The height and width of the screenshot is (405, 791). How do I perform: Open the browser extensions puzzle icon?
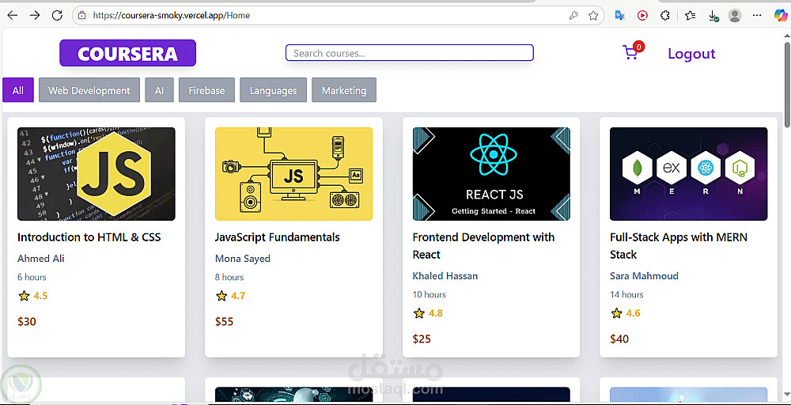coord(665,15)
